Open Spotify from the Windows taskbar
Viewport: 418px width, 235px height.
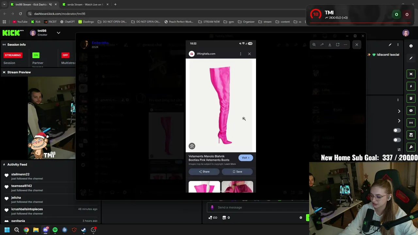tap(55, 230)
